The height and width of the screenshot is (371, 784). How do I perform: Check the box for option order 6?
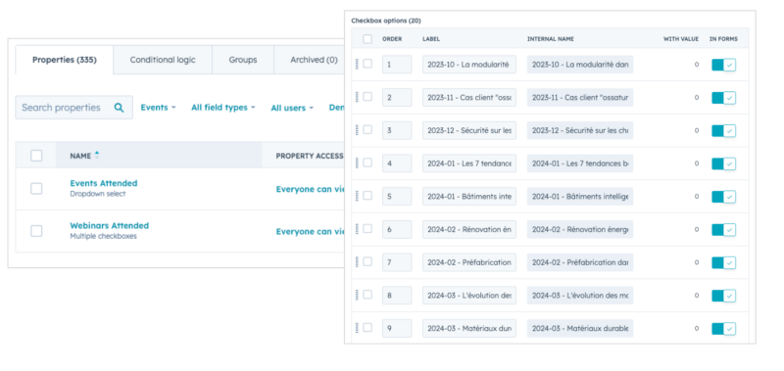(367, 228)
